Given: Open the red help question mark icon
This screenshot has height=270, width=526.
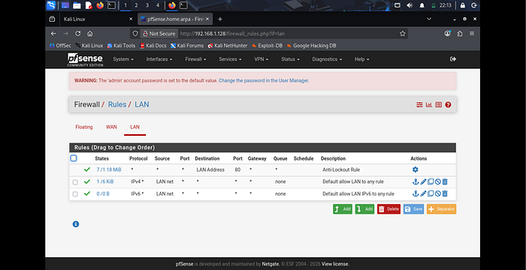Looking at the screenshot, I should (448, 105).
